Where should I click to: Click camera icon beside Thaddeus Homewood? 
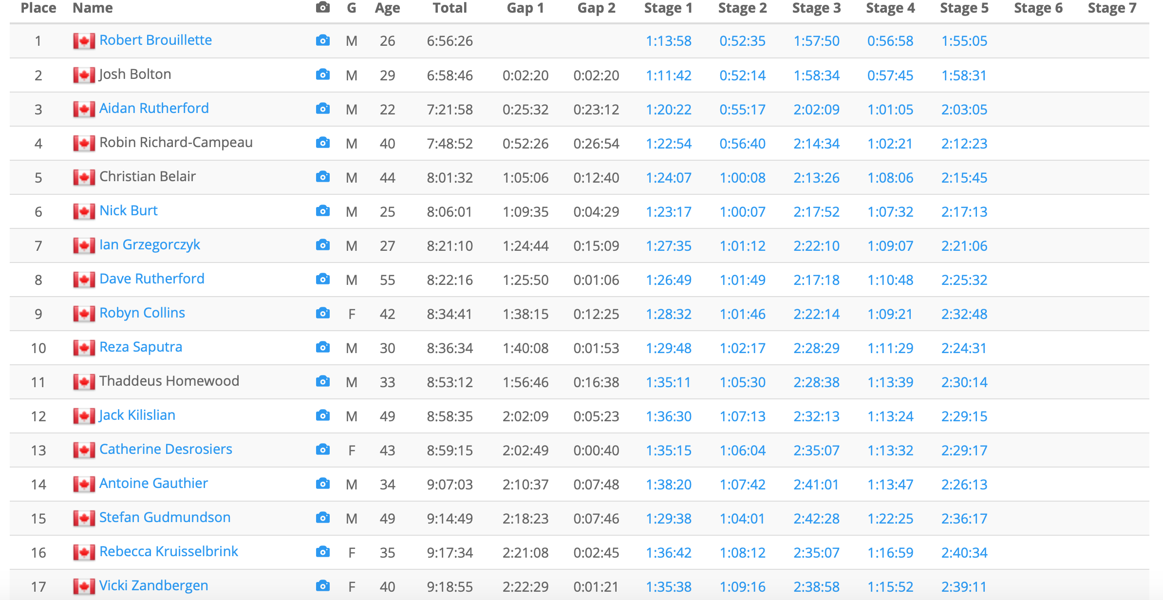pos(322,381)
